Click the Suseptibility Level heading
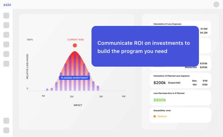 pos(162,110)
